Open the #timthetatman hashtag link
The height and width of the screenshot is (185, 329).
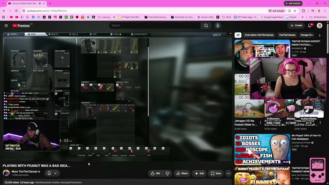click(43, 182)
